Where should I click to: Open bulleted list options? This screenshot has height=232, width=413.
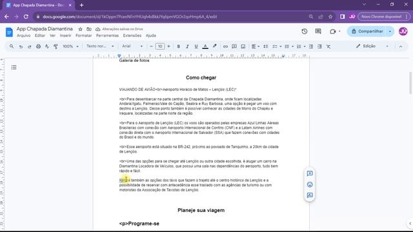pos(289,46)
